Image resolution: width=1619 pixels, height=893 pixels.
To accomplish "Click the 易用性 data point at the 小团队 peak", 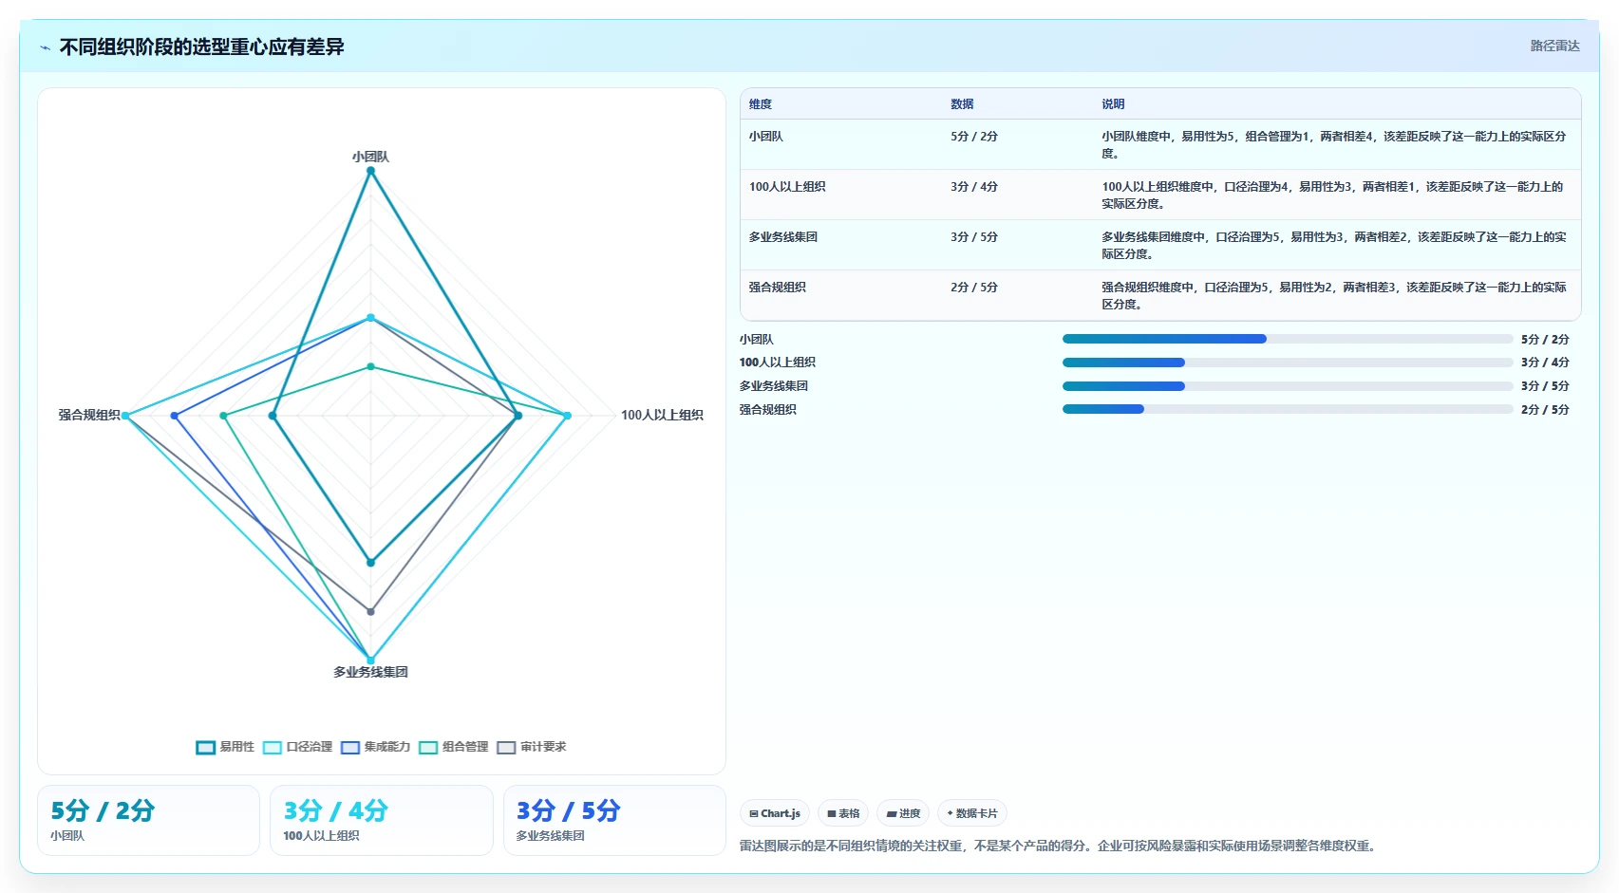I will point(370,171).
